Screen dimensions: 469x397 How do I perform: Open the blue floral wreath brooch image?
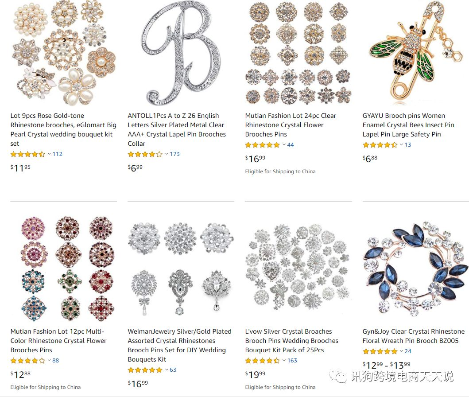tap(416, 269)
